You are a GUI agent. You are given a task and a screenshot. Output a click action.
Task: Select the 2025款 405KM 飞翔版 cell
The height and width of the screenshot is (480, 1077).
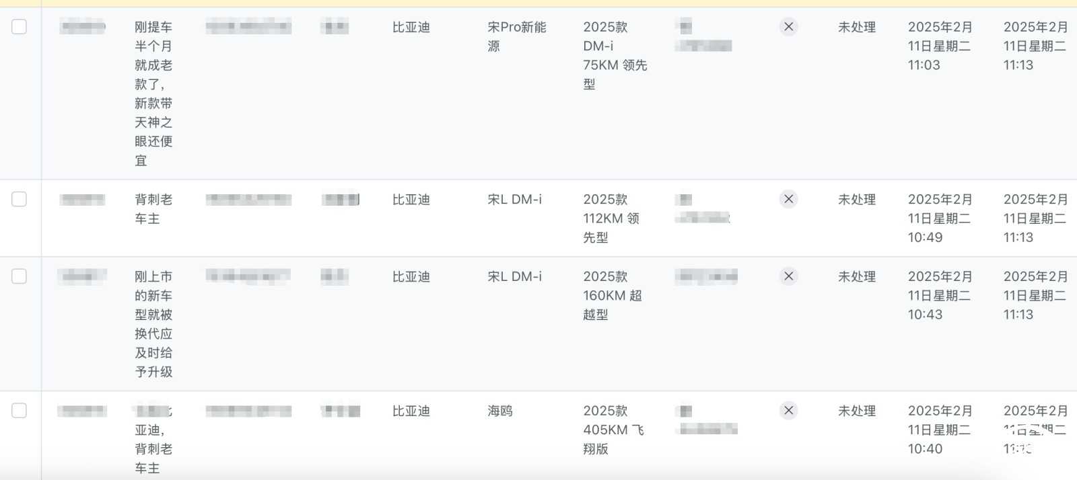[613, 430]
